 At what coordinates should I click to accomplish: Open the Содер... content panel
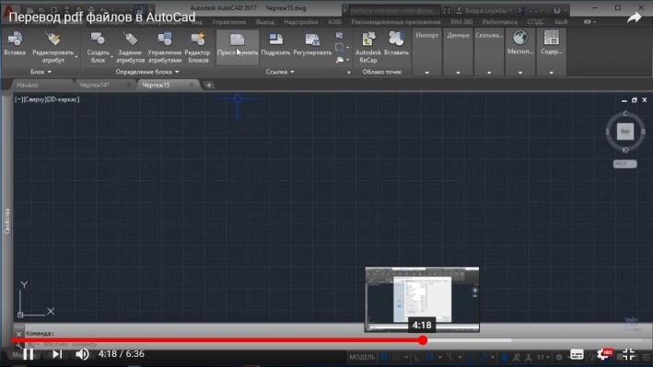(552, 43)
